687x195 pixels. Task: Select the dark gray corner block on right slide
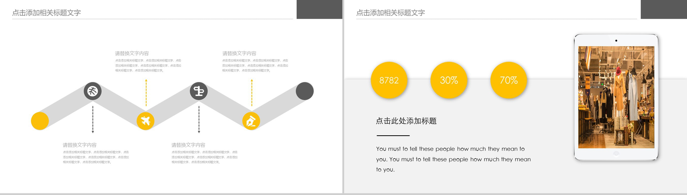coord(664,9)
